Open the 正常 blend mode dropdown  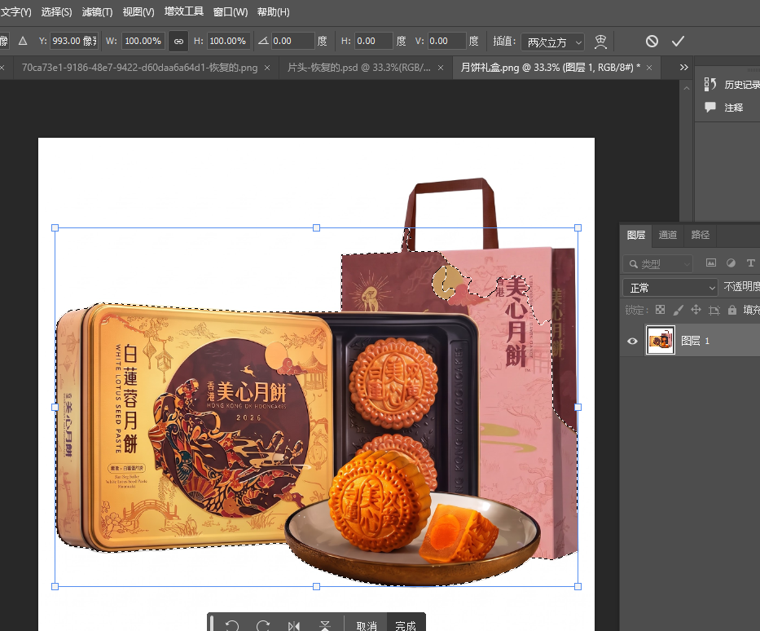pyautogui.click(x=670, y=288)
